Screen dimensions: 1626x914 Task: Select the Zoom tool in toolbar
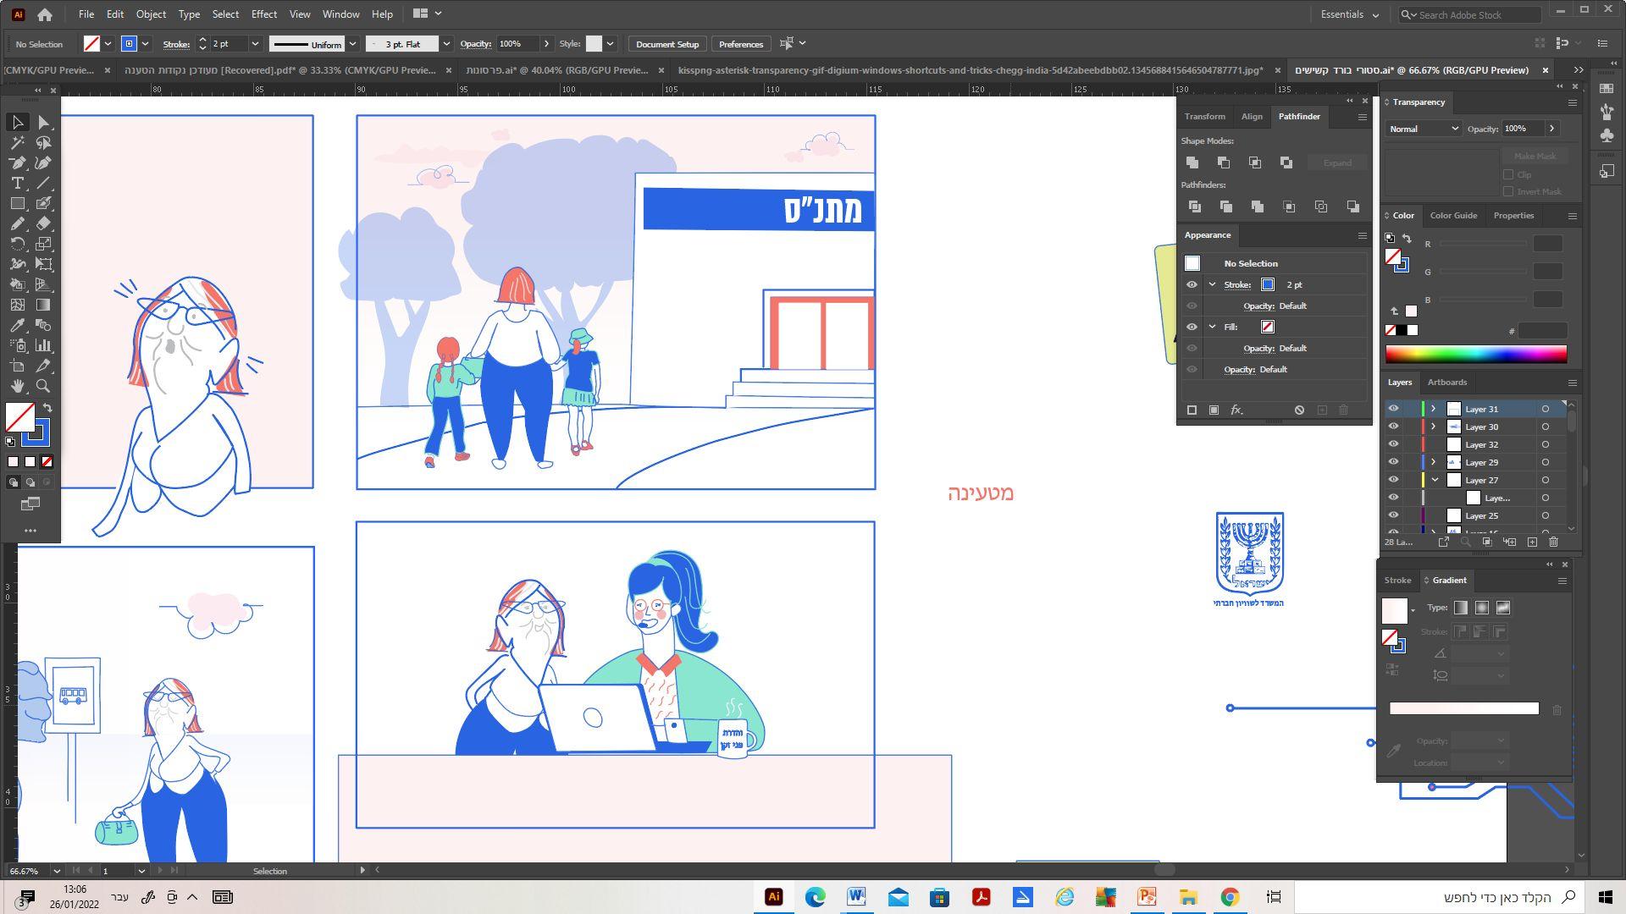(43, 387)
